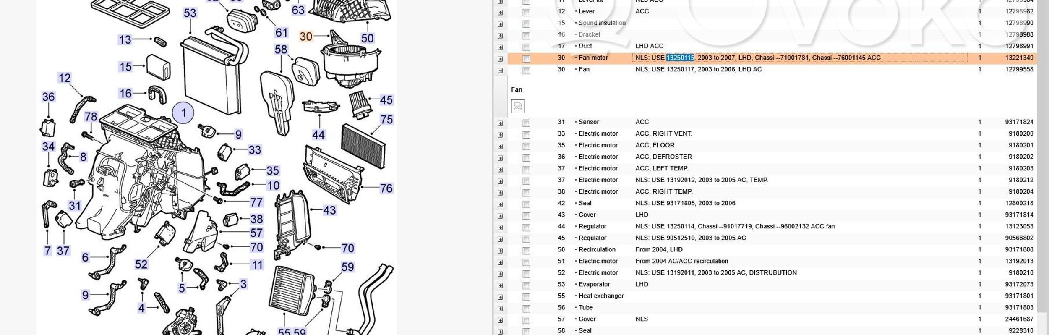
Task: Select callout 75 next to the filter
Action: tap(386, 120)
